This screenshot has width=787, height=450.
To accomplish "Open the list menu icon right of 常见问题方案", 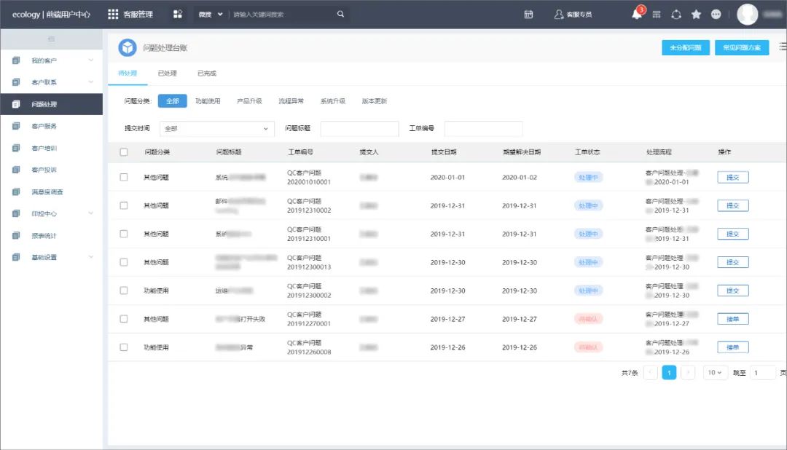I will tap(783, 47).
